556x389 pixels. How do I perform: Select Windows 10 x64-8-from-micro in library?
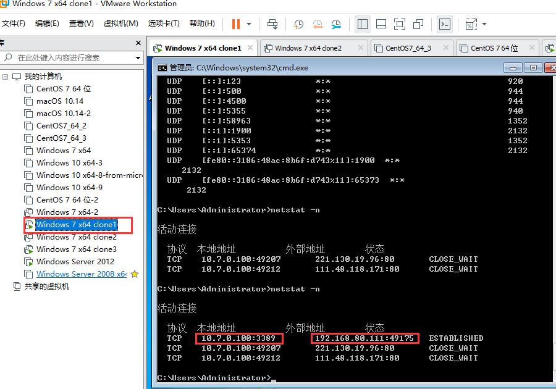(x=90, y=175)
